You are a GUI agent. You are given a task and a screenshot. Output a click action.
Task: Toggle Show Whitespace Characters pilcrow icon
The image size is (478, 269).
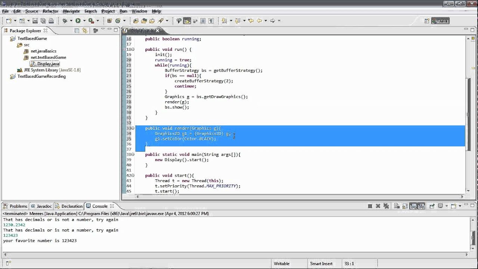[211, 21]
